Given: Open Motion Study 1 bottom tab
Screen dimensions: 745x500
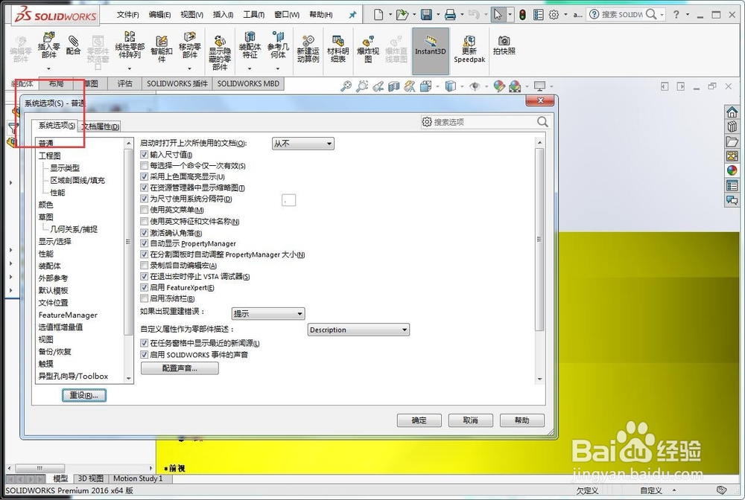Looking at the screenshot, I should point(138,478).
